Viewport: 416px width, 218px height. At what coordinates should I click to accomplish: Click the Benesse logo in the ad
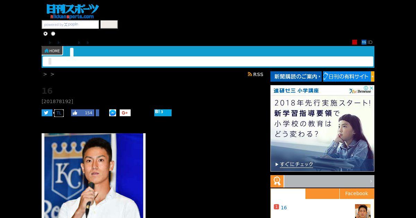pyautogui.click(x=361, y=91)
